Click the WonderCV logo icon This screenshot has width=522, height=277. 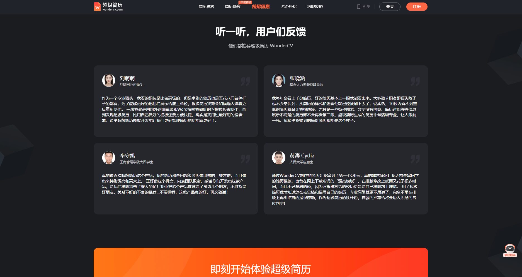point(97,6)
